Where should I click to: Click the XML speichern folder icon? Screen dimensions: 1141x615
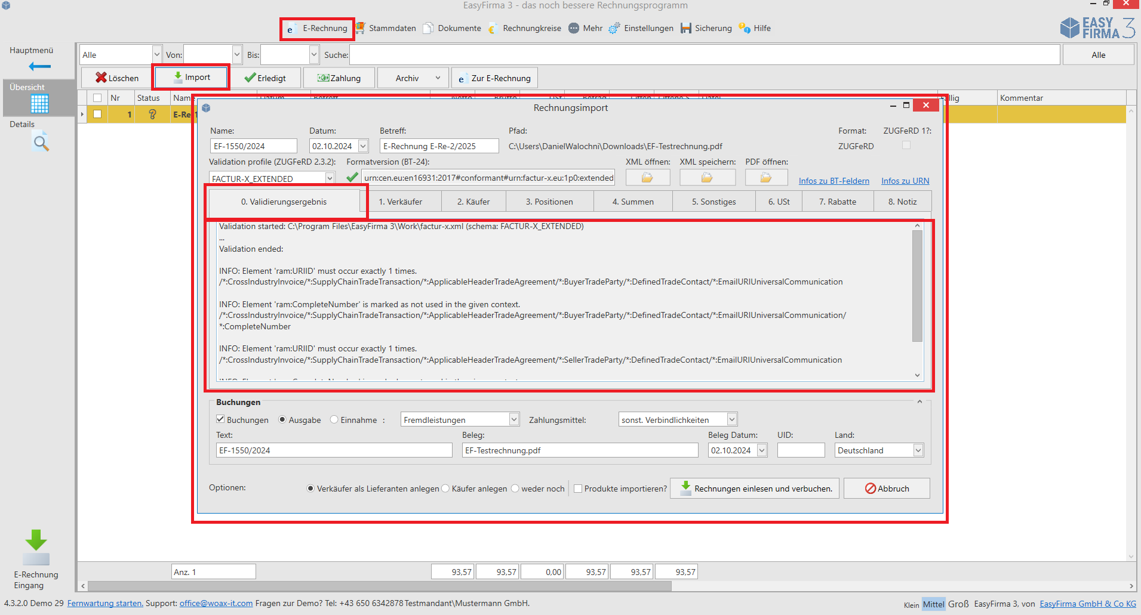[707, 178]
